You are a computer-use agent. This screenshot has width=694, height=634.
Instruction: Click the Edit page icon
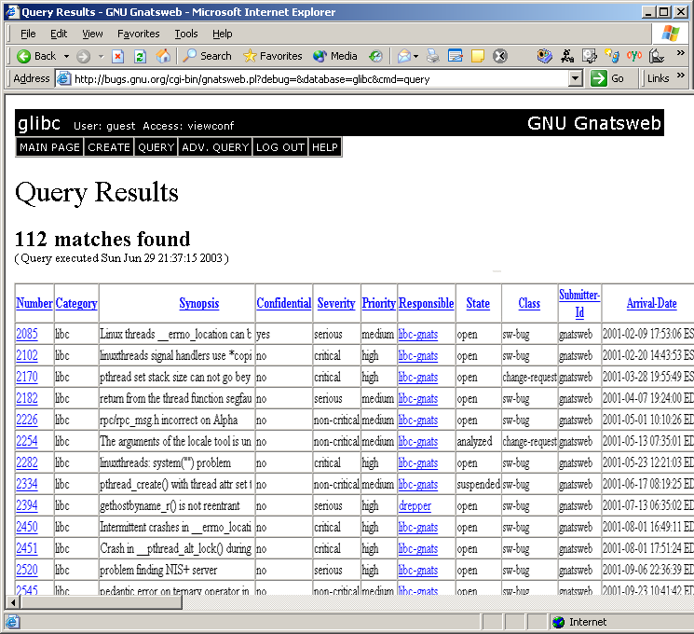point(455,56)
